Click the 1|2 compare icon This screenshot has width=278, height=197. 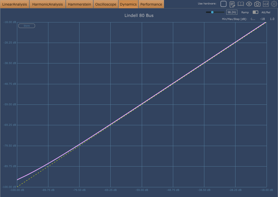pyautogui.click(x=266, y=4)
